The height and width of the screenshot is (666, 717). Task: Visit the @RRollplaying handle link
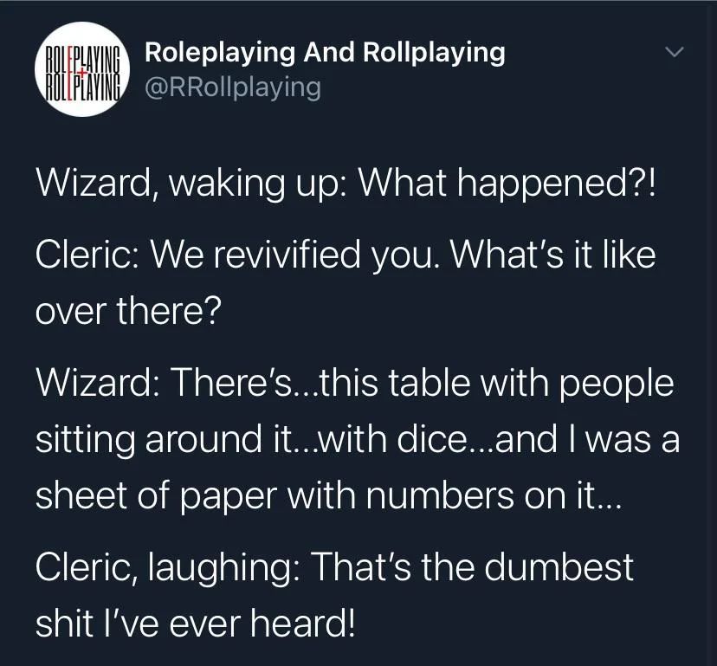pos(233,87)
